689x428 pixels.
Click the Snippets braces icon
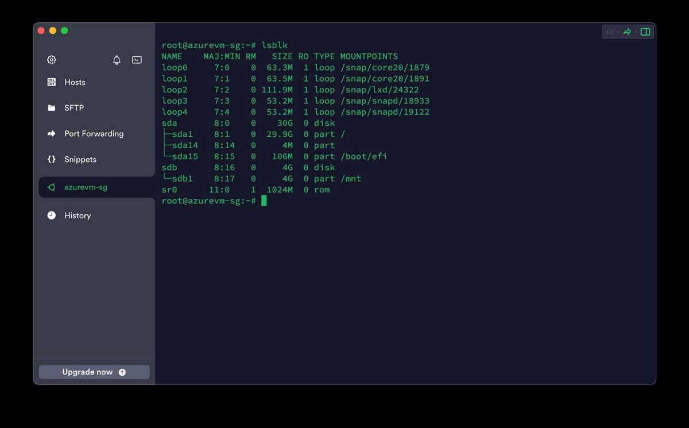pos(52,159)
